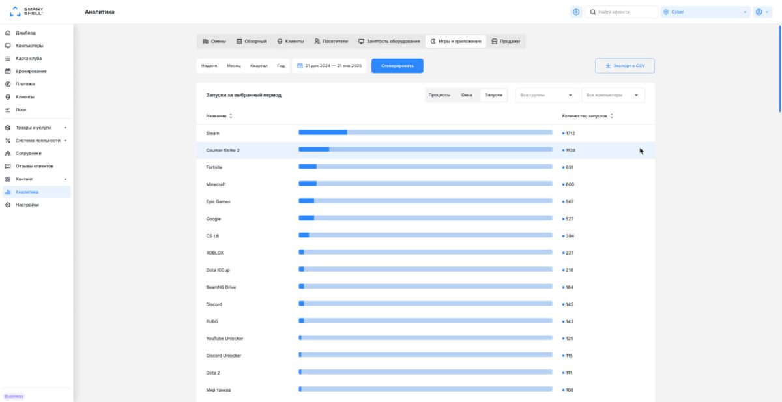Select the Месяц period option
782x402 pixels.
[x=233, y=66]
